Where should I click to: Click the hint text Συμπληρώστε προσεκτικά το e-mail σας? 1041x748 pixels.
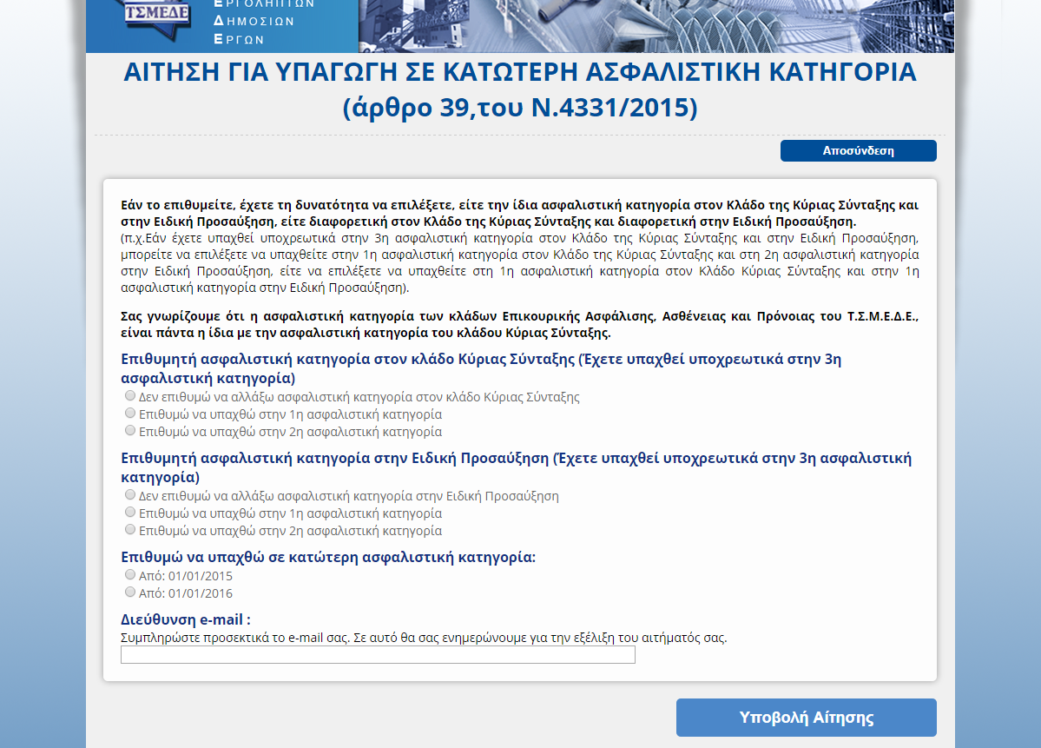[x=424, y=638]
